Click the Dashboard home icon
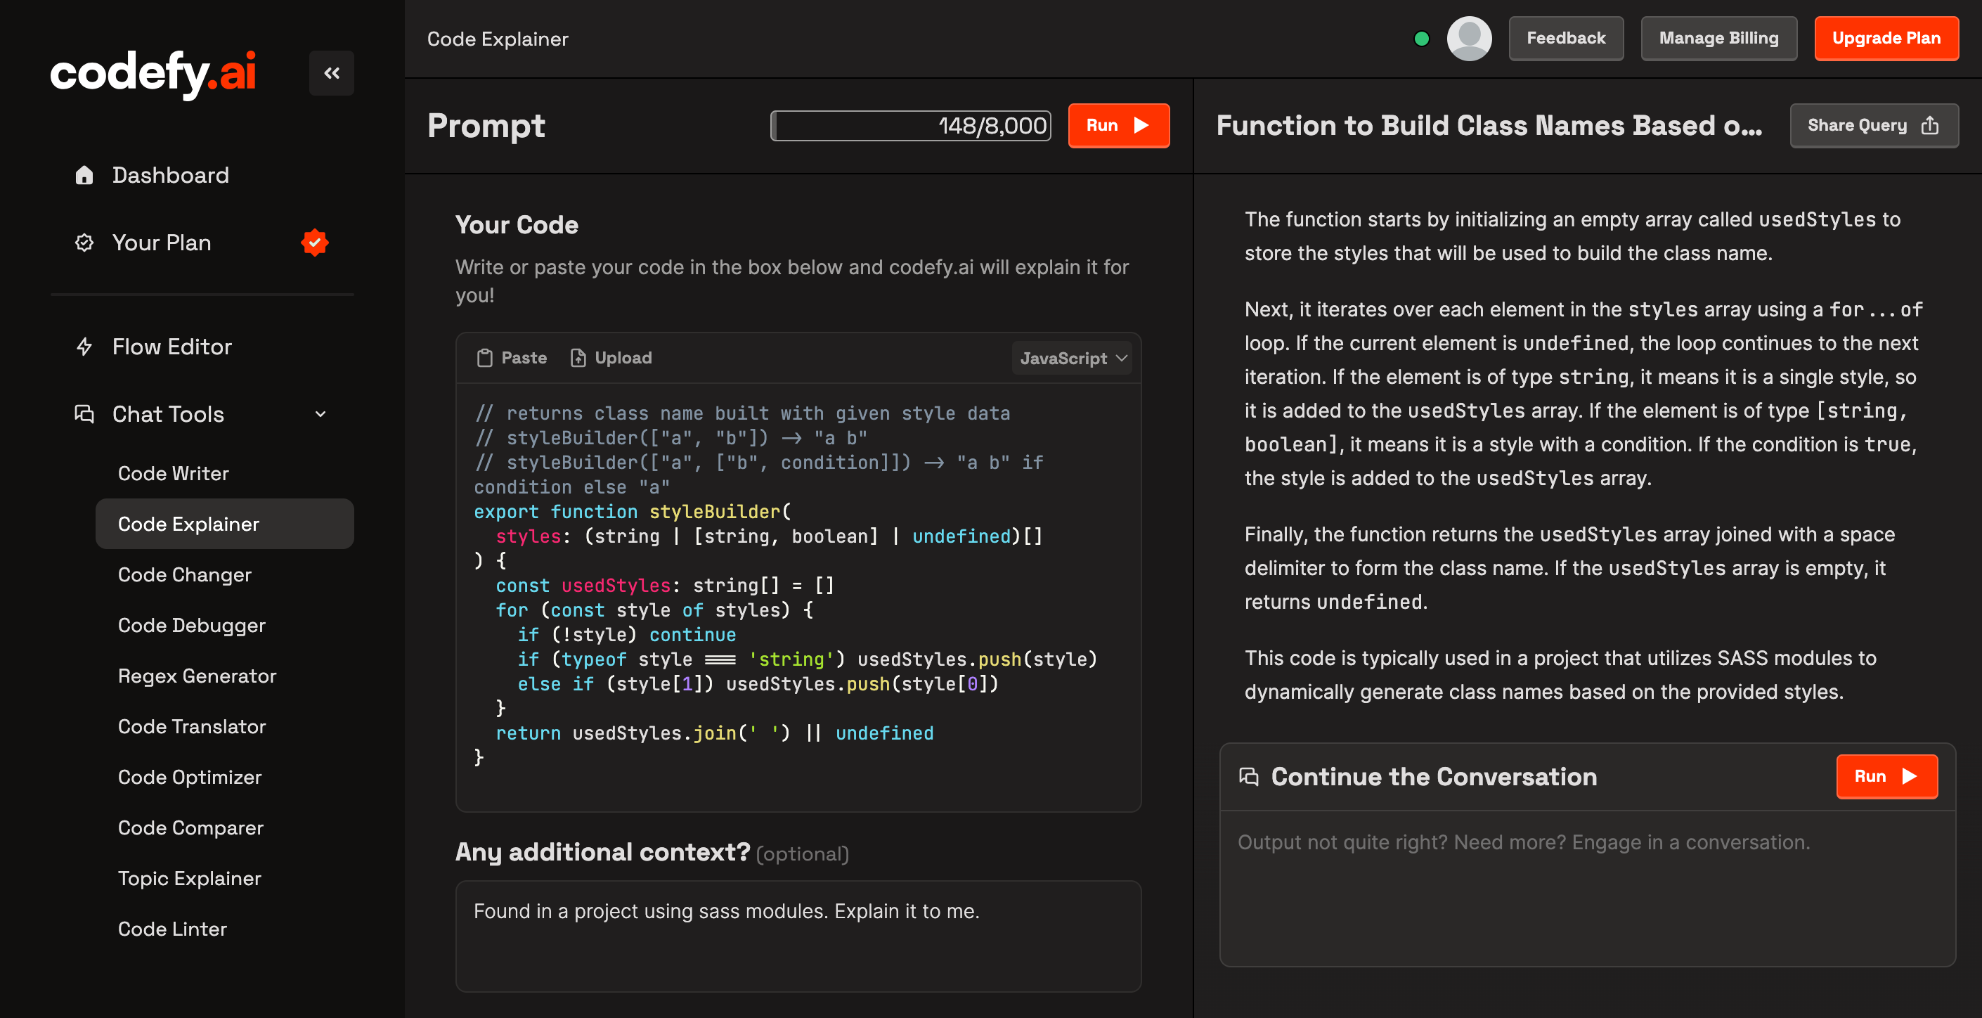This screenshot has width=1982, height=1018. 84,176
